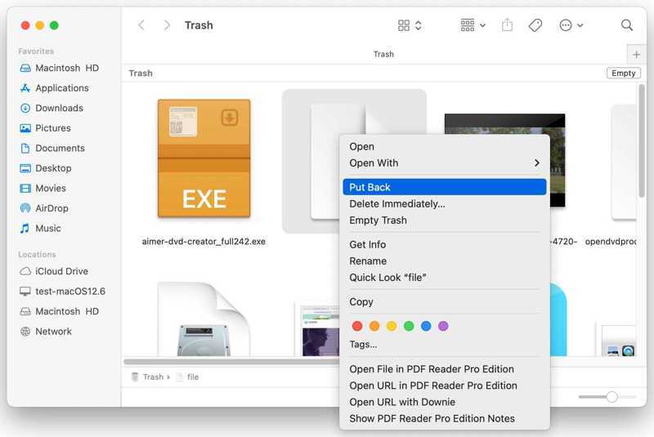Go to Downloads in the sidebar
Viewport: 654px width, 437px height.
point(52,108)
